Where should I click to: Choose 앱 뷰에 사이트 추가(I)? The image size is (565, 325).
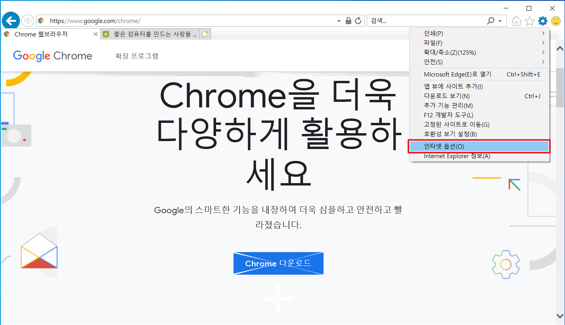pyautogui.click(x=479, y=86)
